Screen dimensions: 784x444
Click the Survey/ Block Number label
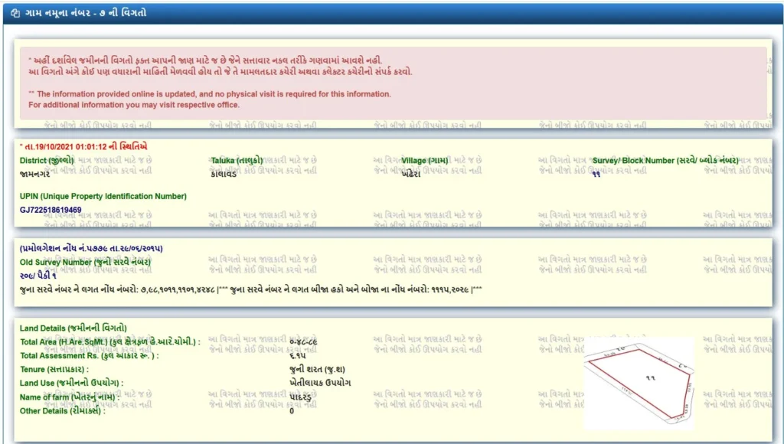[x=665, y=161]
